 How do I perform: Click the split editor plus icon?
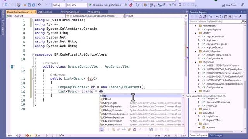tap(186, 16)
